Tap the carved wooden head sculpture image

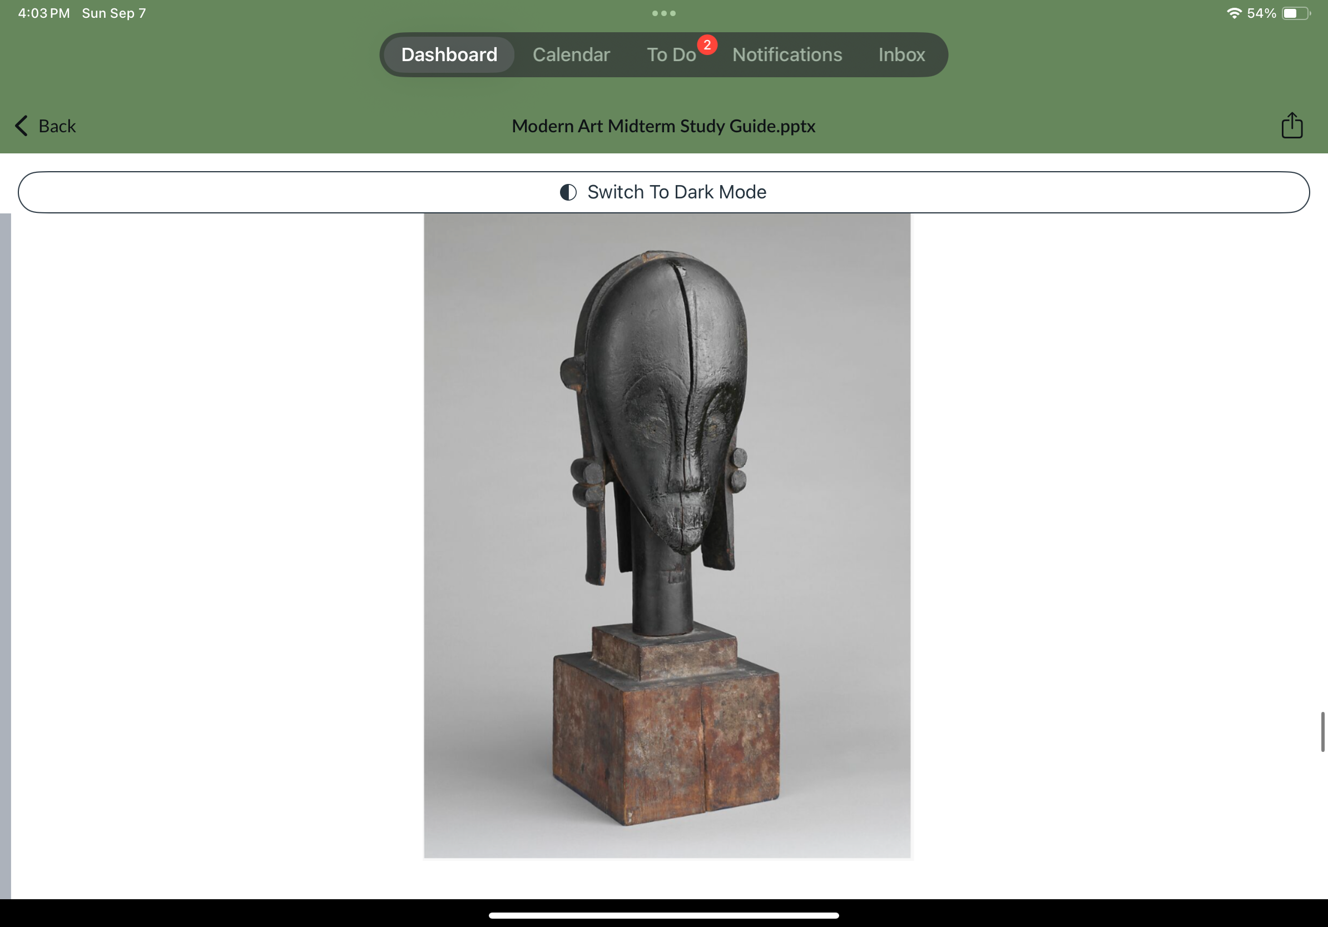point(667,536)
